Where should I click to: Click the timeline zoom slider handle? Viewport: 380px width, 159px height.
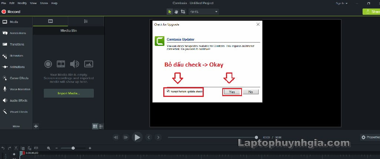(x=73, y=148)
